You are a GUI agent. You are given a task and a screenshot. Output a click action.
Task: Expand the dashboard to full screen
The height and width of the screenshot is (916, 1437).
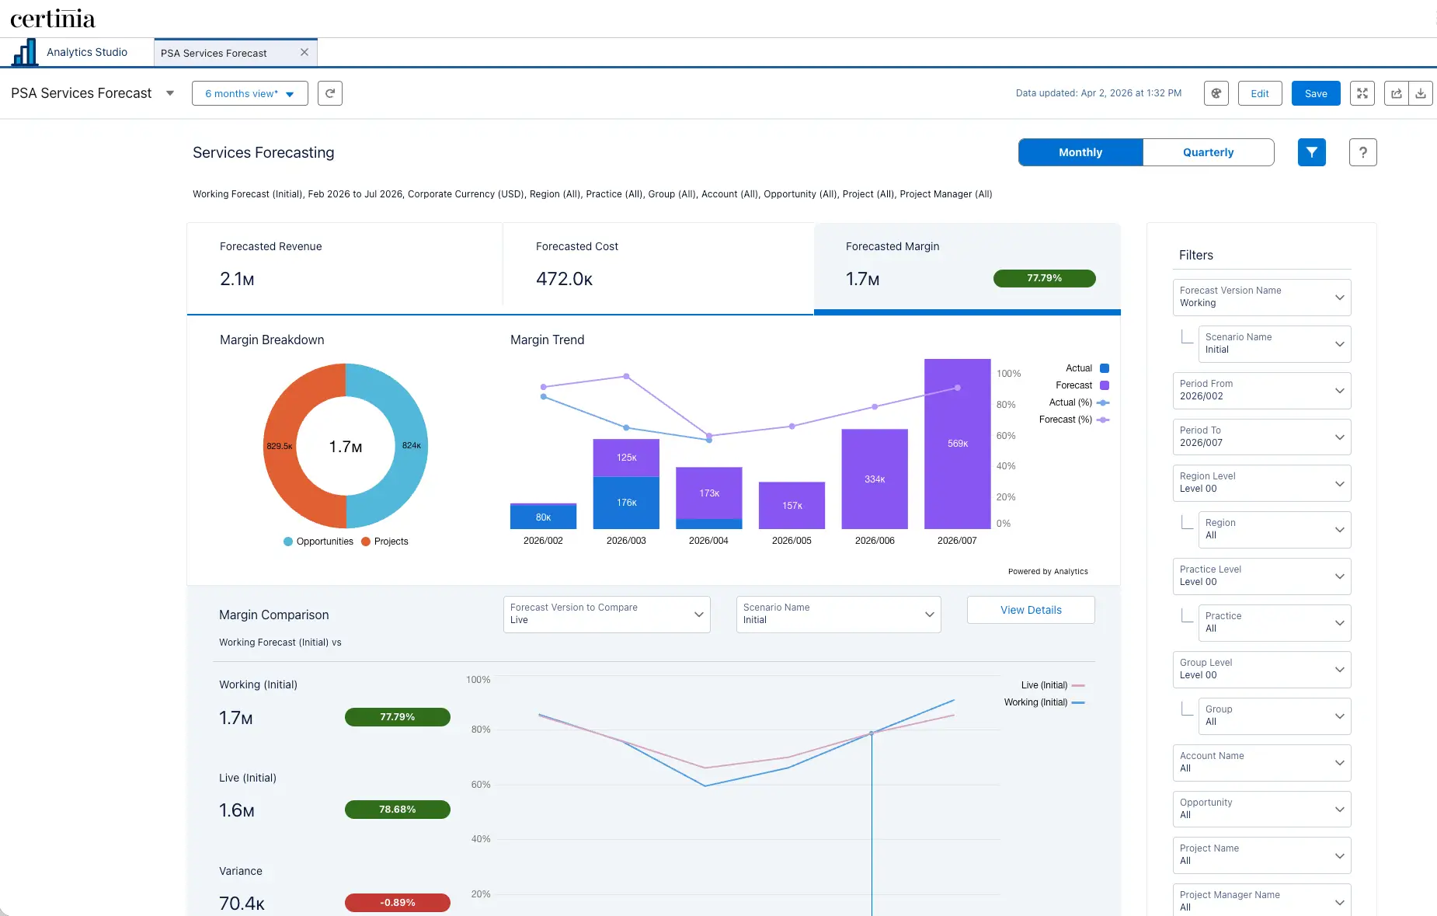coord(1362,93)
